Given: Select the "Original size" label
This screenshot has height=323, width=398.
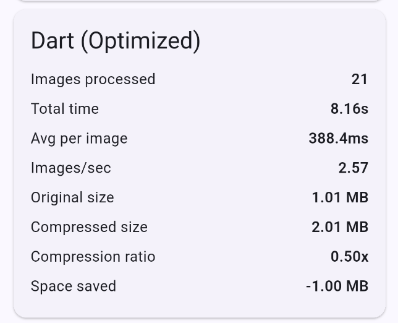Looking at the screenshot, I should point(72,197).
